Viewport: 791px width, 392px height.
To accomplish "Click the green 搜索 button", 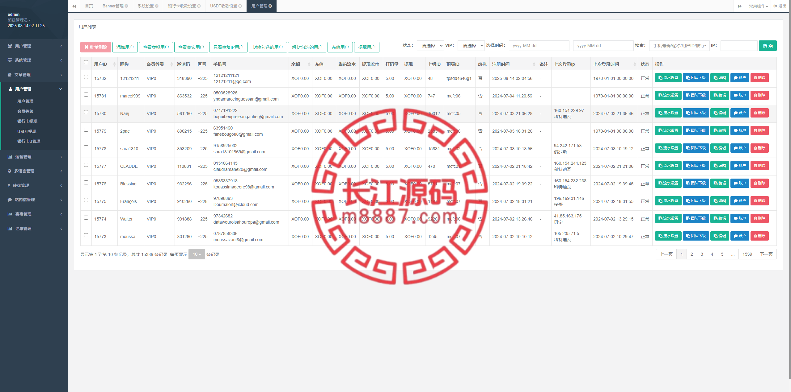I will tap(768, 46).
